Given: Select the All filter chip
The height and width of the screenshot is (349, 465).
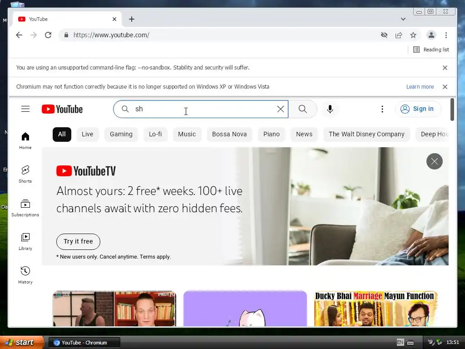Looking at the screenshot, I should pyautogui.click(x=62, y=134).
